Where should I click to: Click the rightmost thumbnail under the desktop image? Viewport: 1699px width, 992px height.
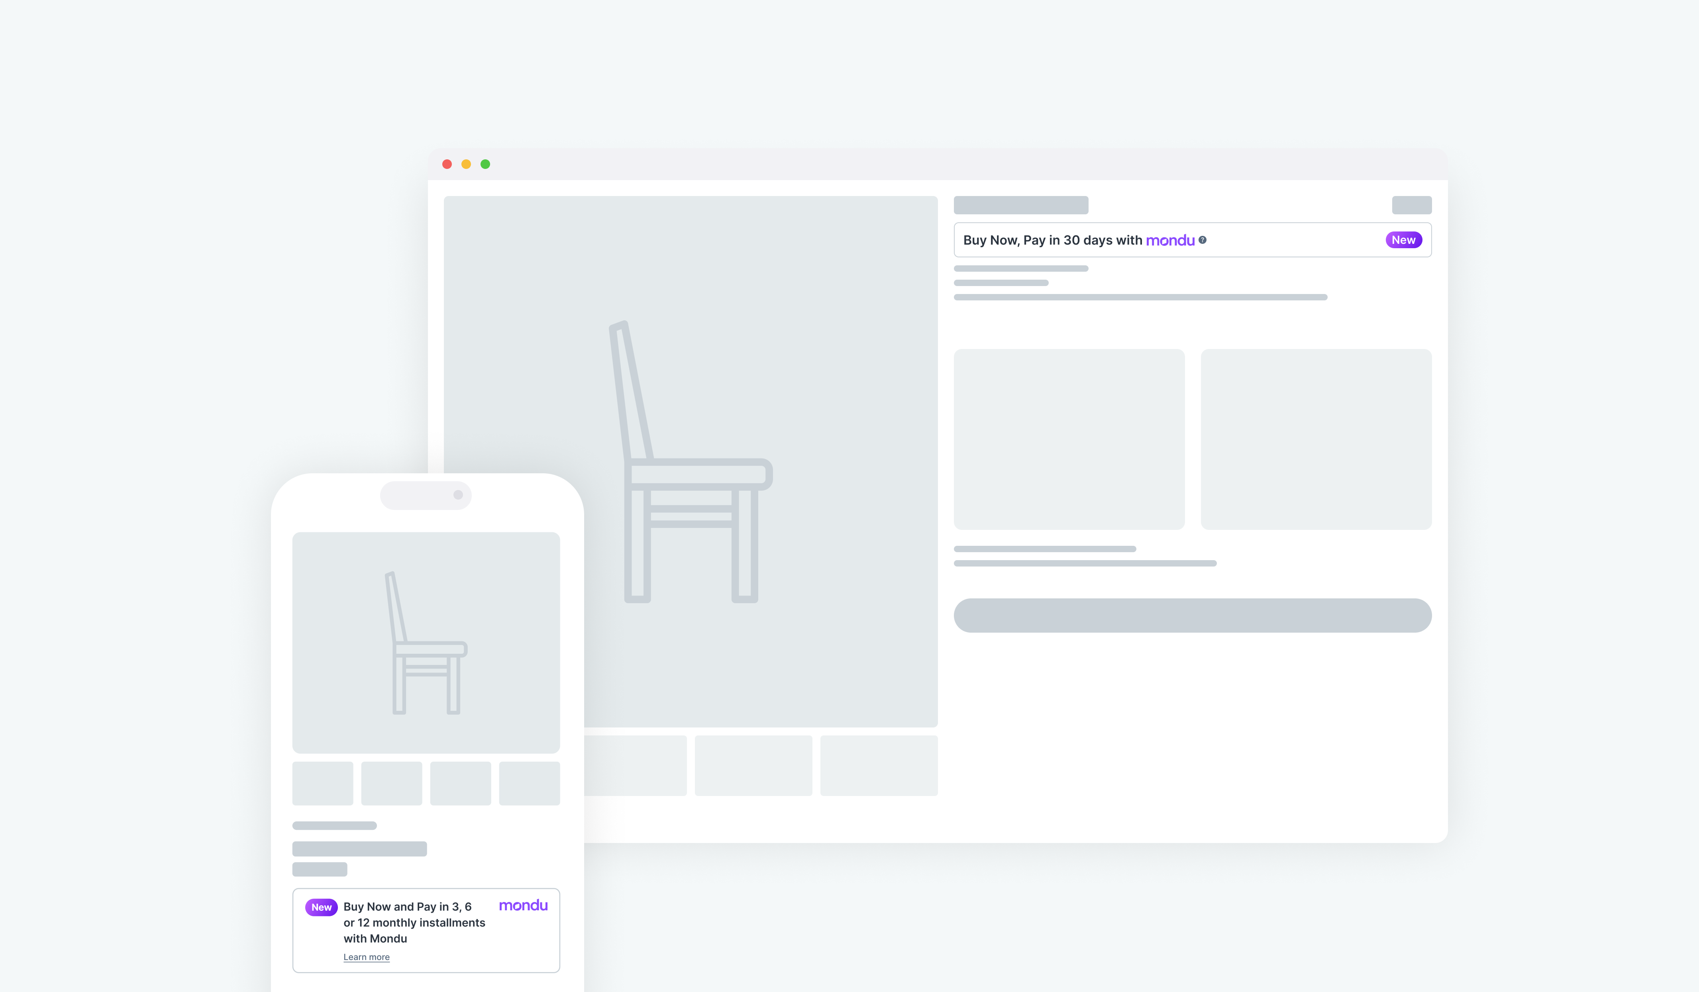879,766
